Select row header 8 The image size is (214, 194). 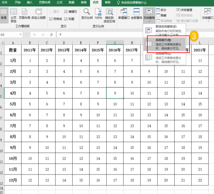pos(2,126)
